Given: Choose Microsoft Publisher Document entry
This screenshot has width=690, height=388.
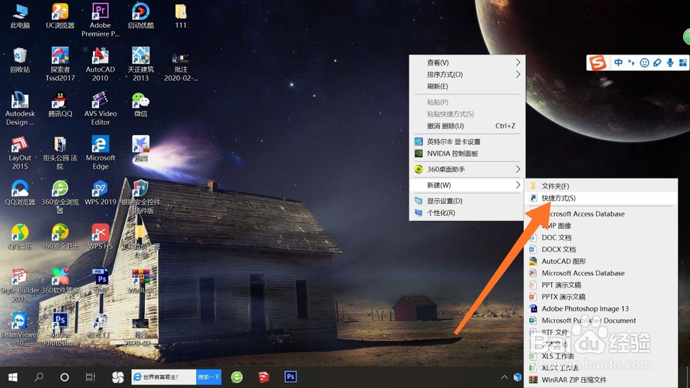Looking at the screenshot, I should point(602,320).
